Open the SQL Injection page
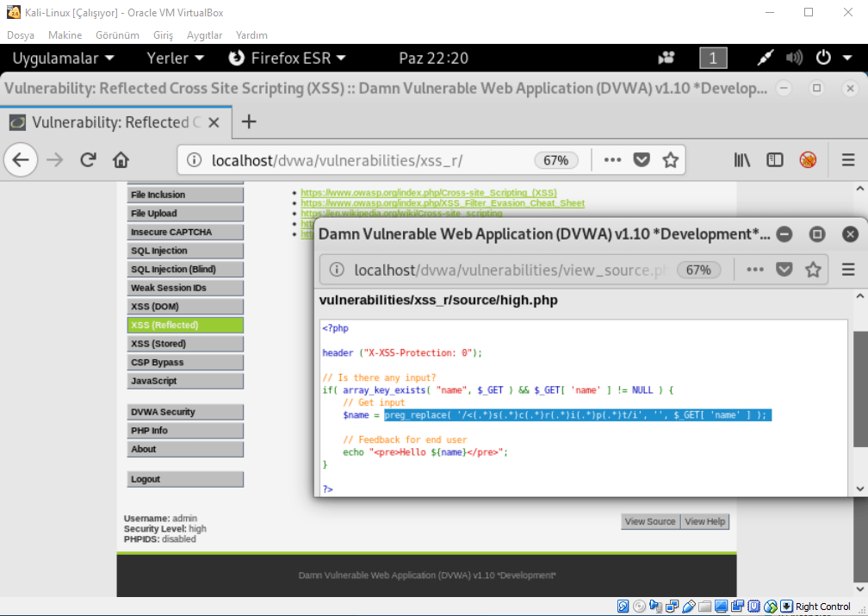 [x=185, y=251]
